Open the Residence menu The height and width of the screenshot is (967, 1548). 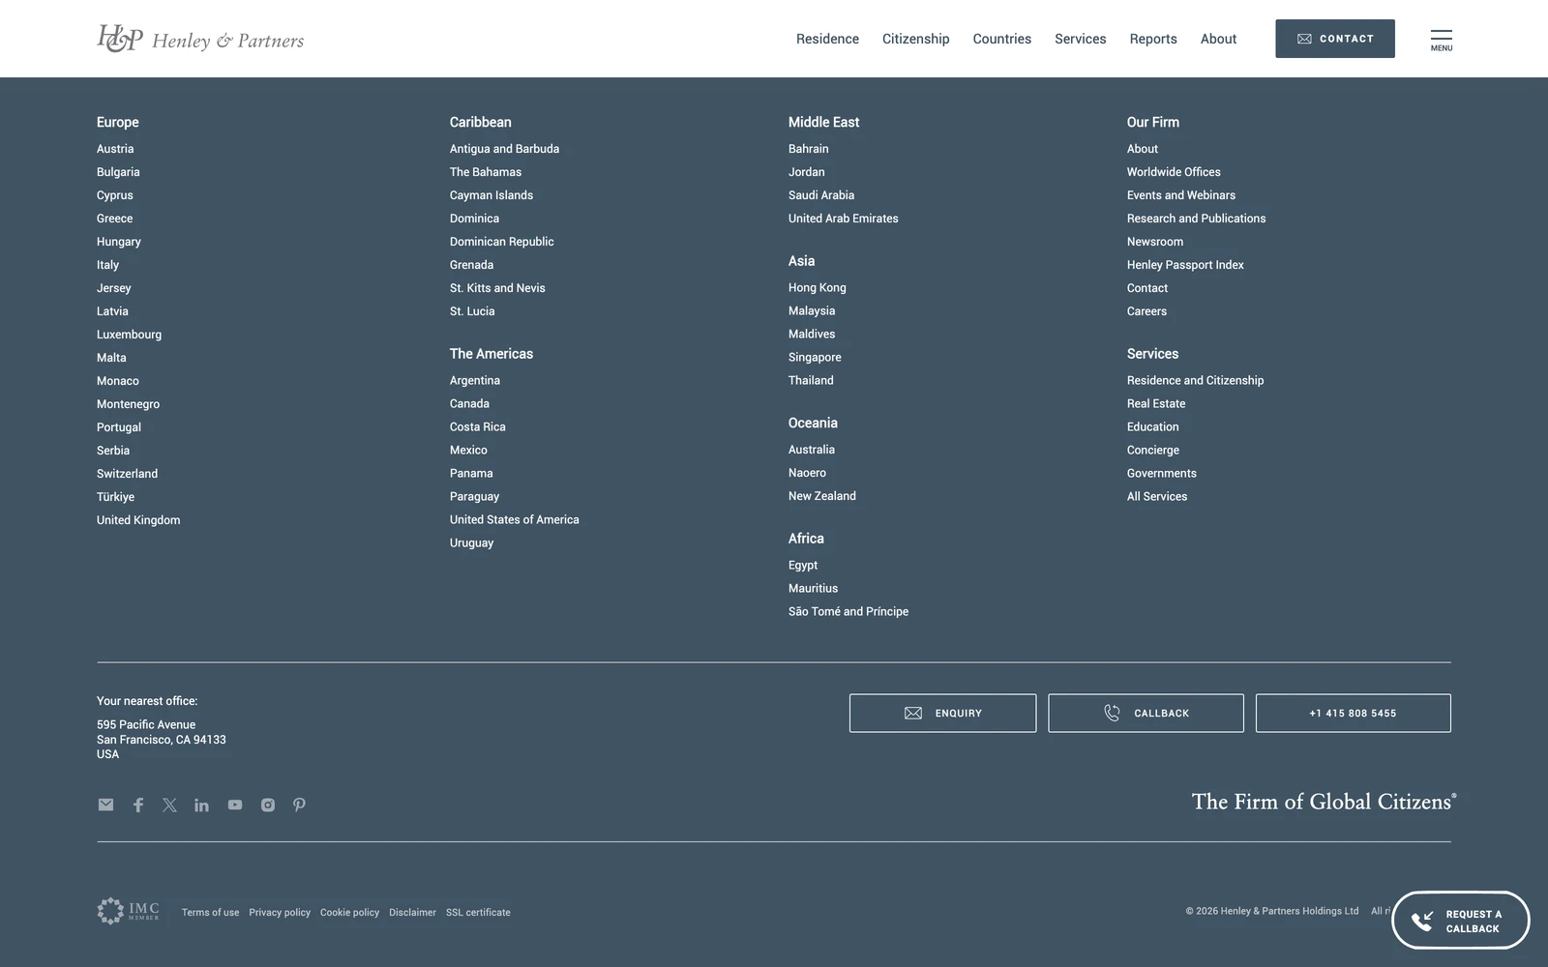tap(827, 39)
